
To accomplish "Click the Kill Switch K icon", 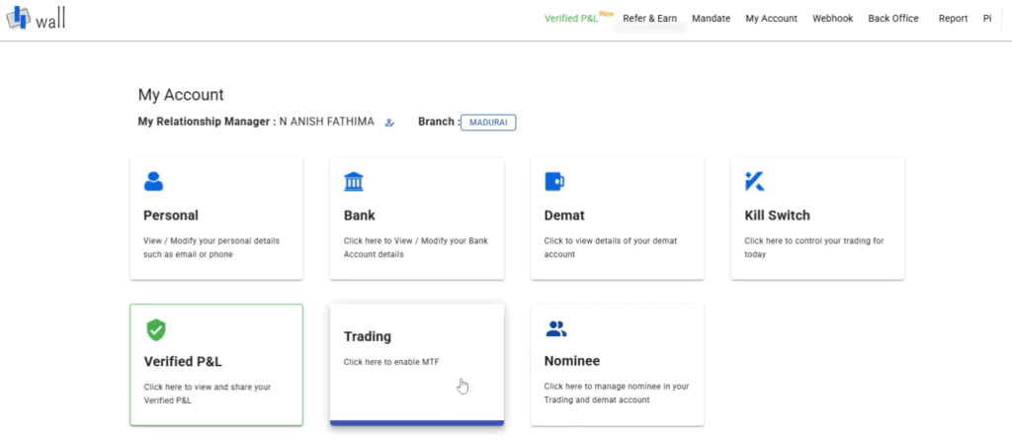I will click(x=754, y=181).
